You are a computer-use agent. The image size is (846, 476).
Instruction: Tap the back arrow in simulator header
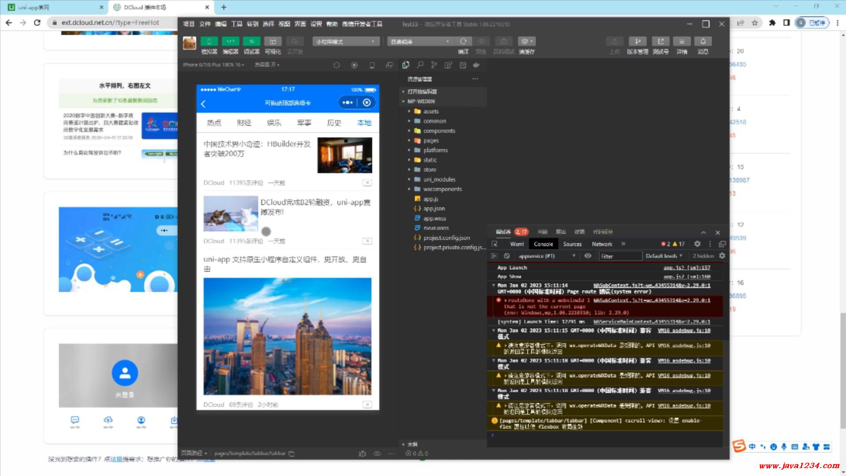click(x=203, y=104)
